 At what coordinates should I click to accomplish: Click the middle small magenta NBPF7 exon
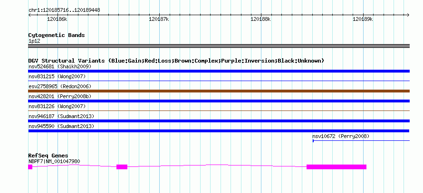(x=122, y=167)
